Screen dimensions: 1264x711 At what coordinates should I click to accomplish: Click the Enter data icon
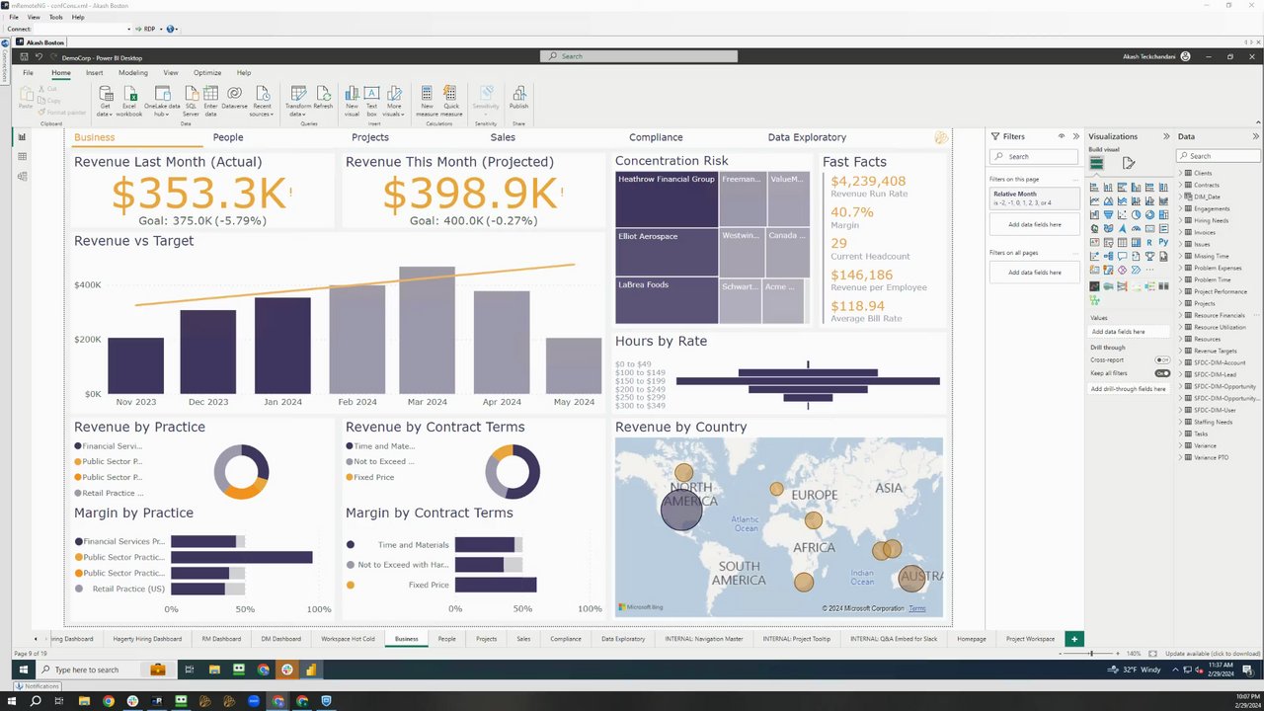pos(210,93)
